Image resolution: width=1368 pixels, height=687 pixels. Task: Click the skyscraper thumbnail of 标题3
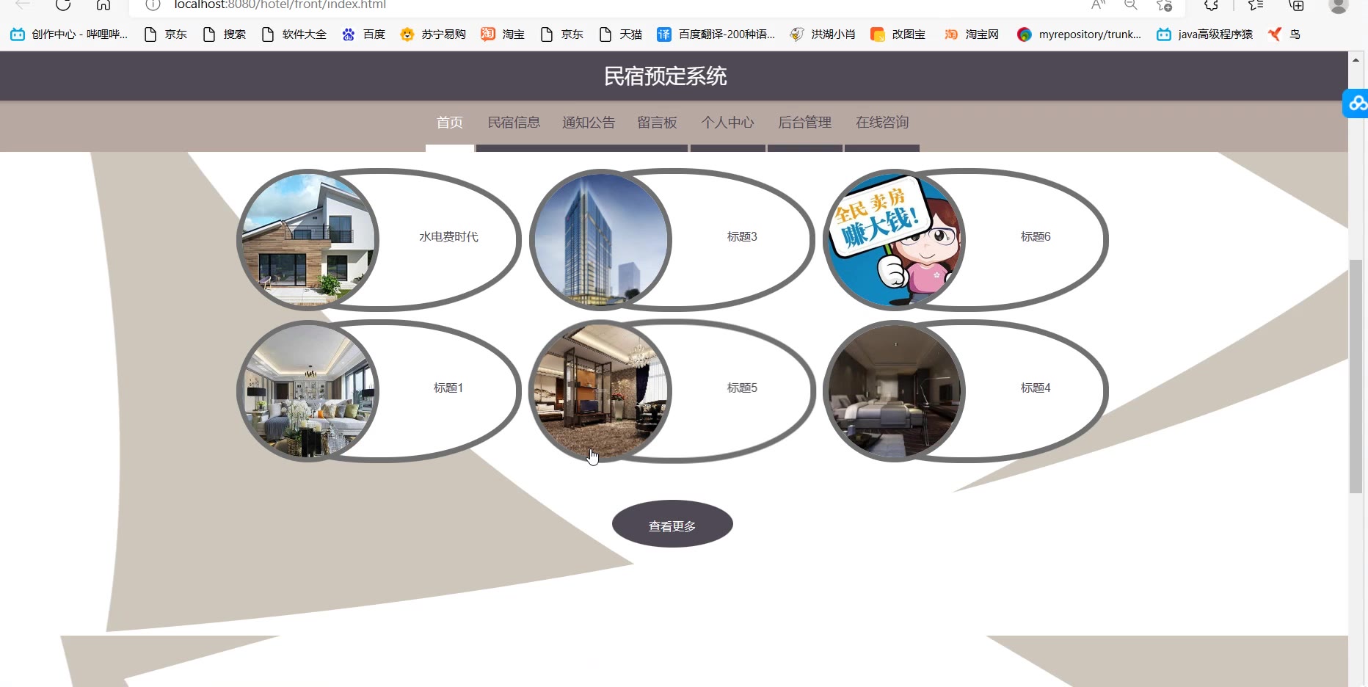[x=601, y=240]
